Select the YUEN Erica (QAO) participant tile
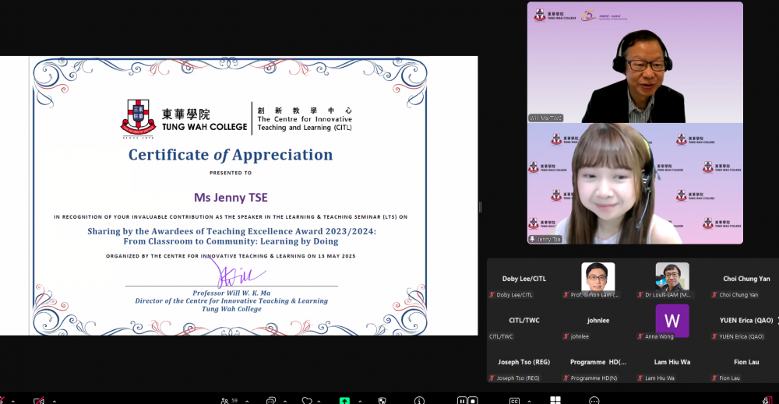This screenshot has height=404, width=779. point(746,321)
